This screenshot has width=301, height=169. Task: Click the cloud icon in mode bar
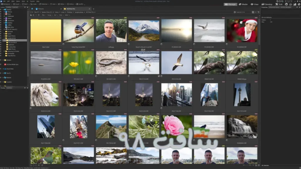pyautogui.click(x=291, y=4)
